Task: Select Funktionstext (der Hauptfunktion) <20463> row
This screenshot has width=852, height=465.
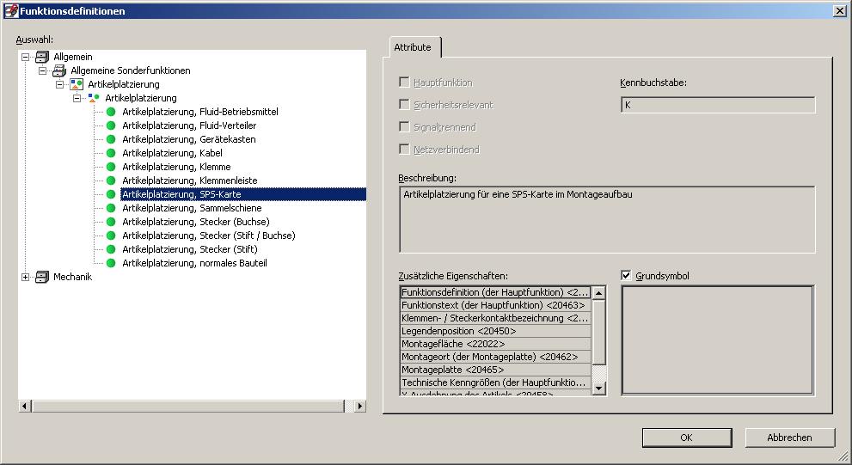Action: (x=495, y=305)
